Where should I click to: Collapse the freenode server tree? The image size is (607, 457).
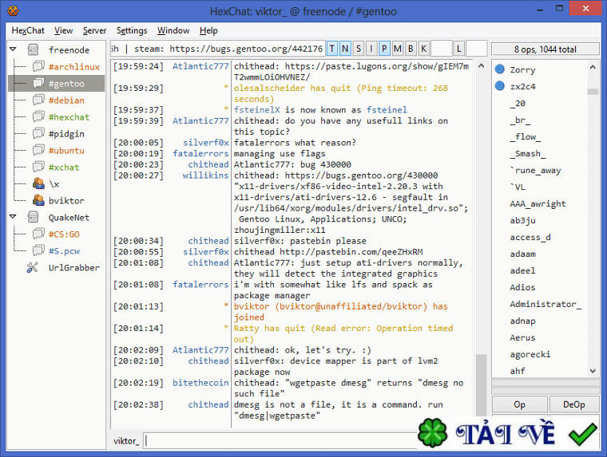(14, 49)
